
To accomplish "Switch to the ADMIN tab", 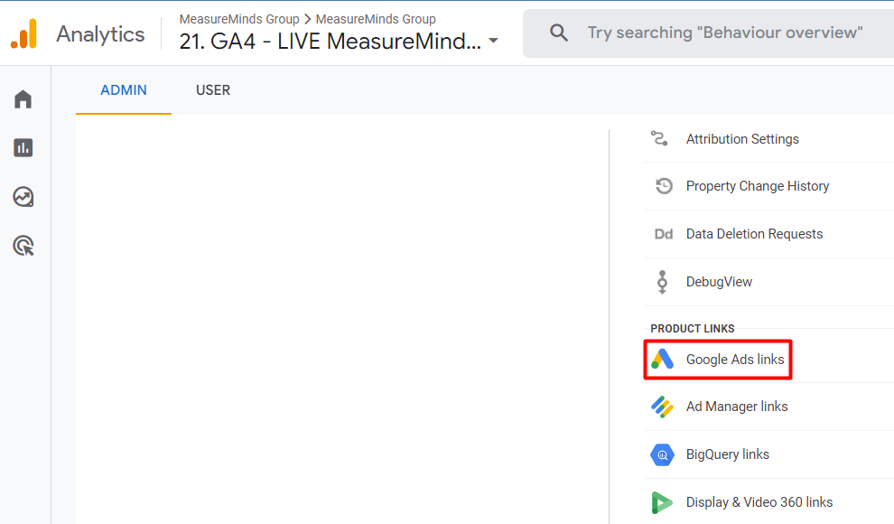I will click(124, 90).
